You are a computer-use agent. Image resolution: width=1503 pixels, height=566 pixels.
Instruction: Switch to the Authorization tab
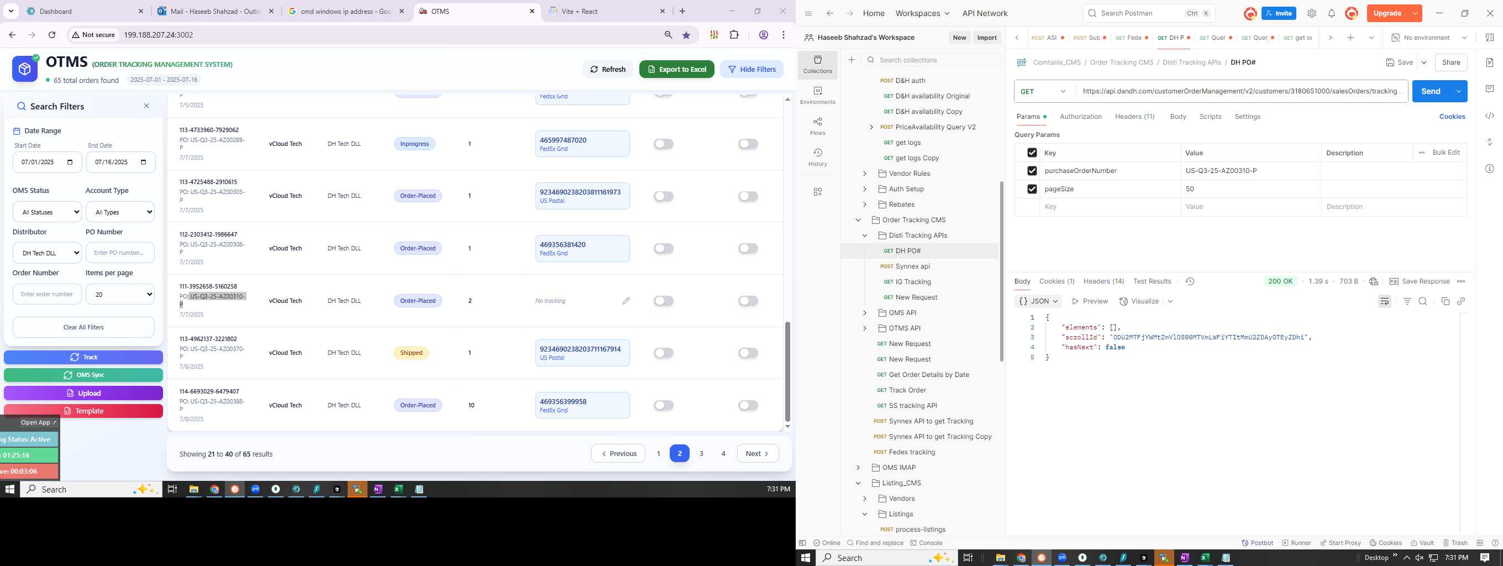tap(1081, 117)
